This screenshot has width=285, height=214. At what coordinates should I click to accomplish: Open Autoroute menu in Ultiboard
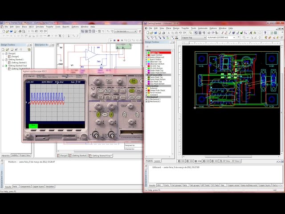coord(203,29)
